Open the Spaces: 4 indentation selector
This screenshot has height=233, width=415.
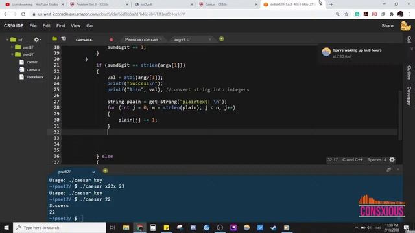coord(377,160)
